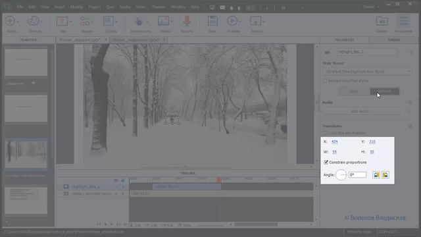The image size is (421, 237).
Task: Click the Media toolbar icon
Action: coord(163,21)
